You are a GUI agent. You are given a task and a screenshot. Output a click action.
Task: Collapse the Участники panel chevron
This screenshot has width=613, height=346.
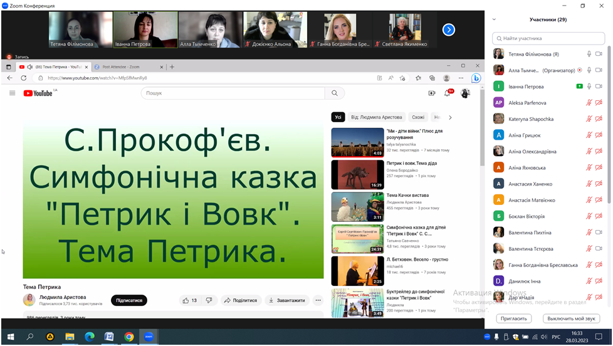494,20
